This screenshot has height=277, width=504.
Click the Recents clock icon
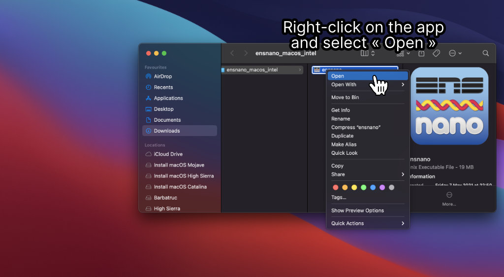[x=148, y=87]
